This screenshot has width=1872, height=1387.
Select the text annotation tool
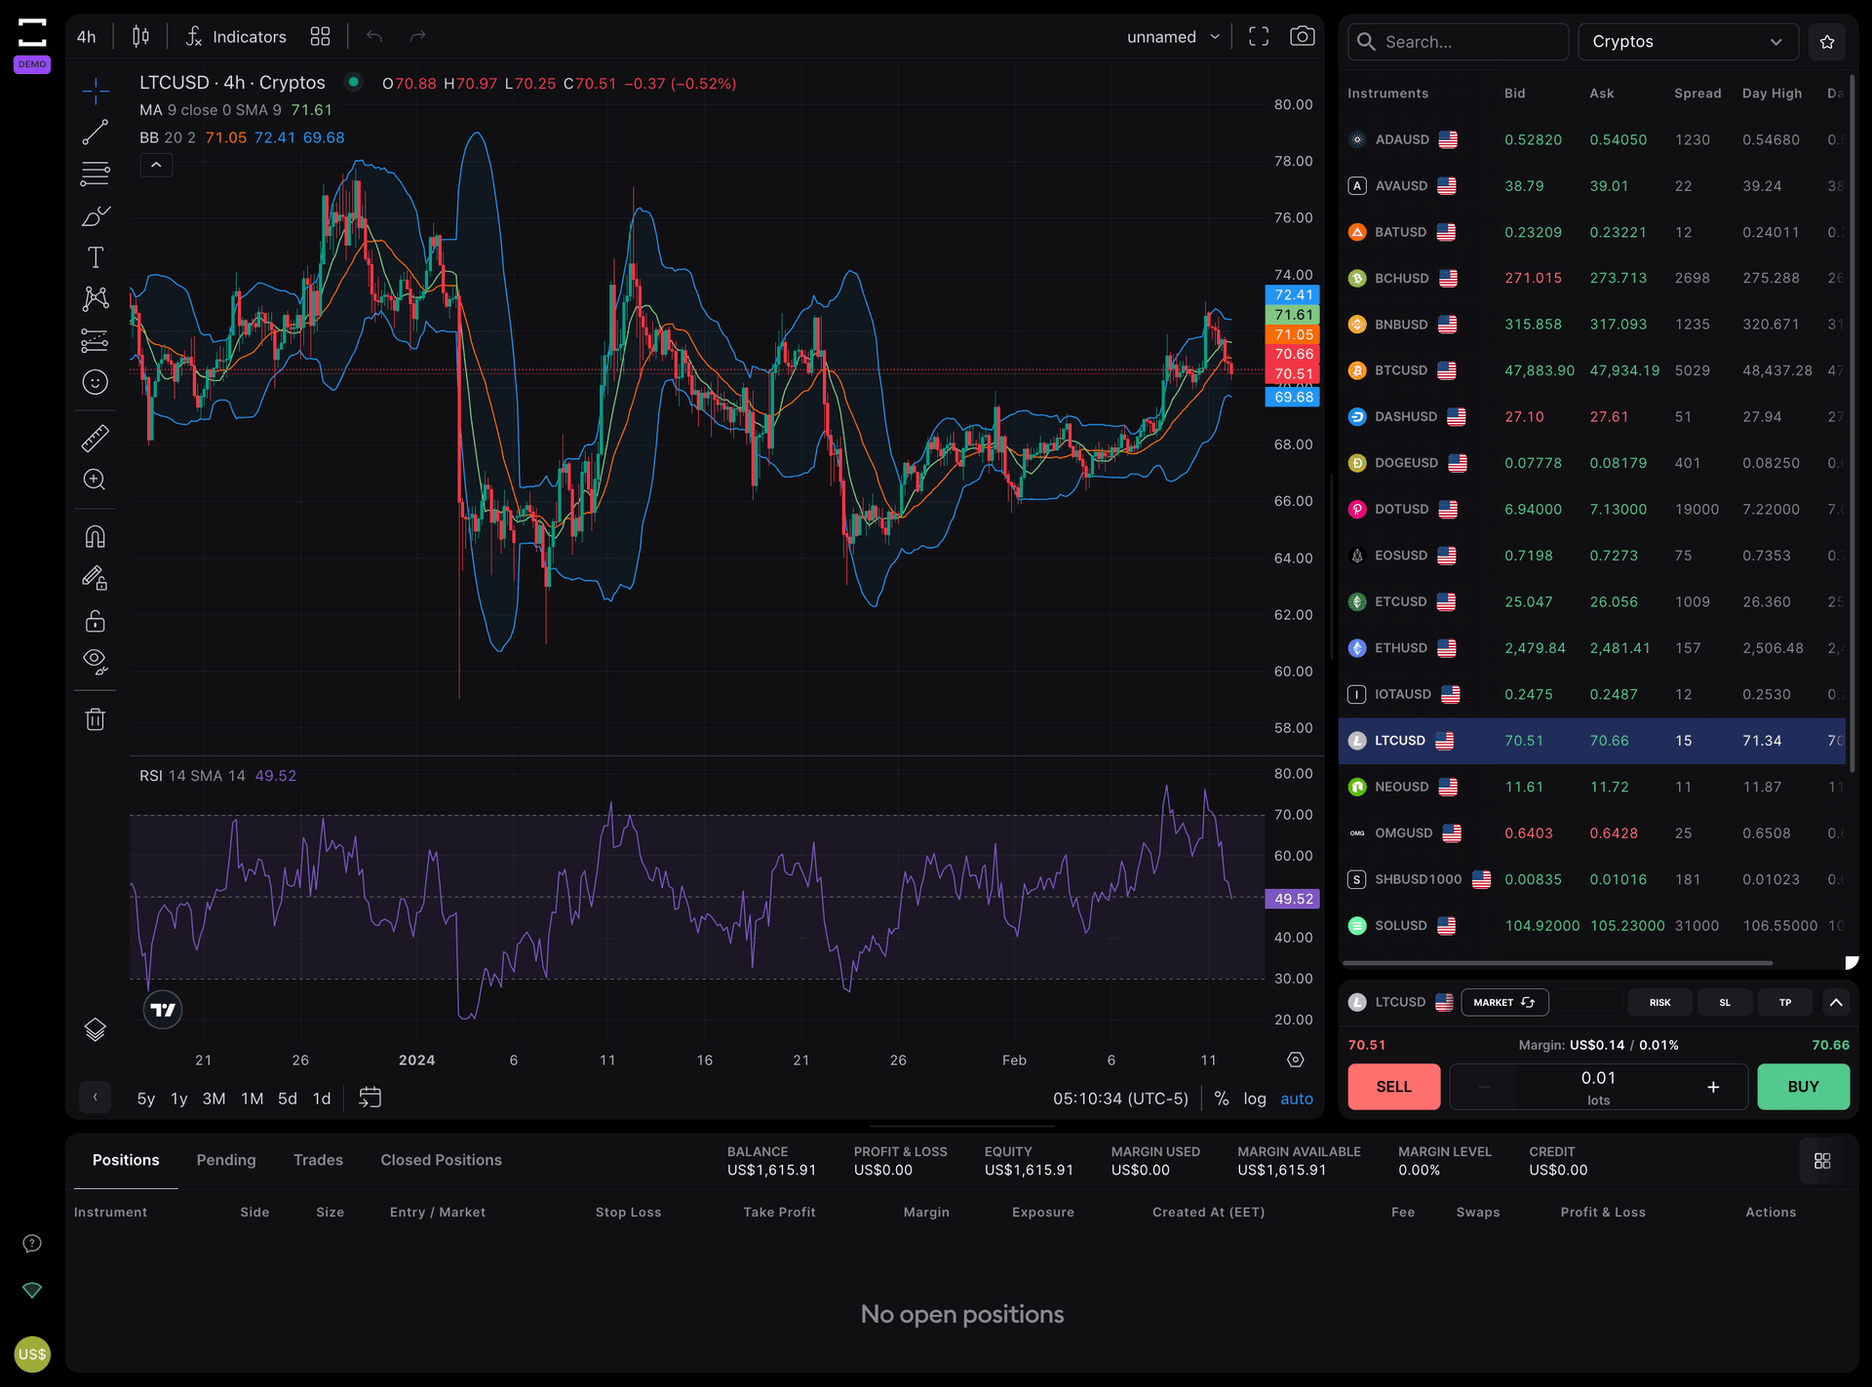pos(95,256)
